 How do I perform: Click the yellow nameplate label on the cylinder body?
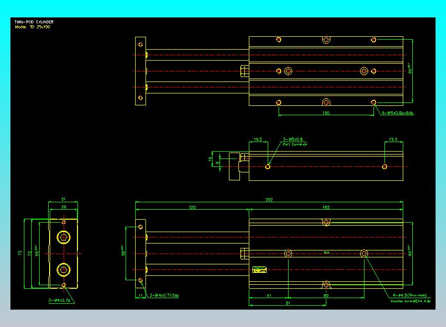259,269
